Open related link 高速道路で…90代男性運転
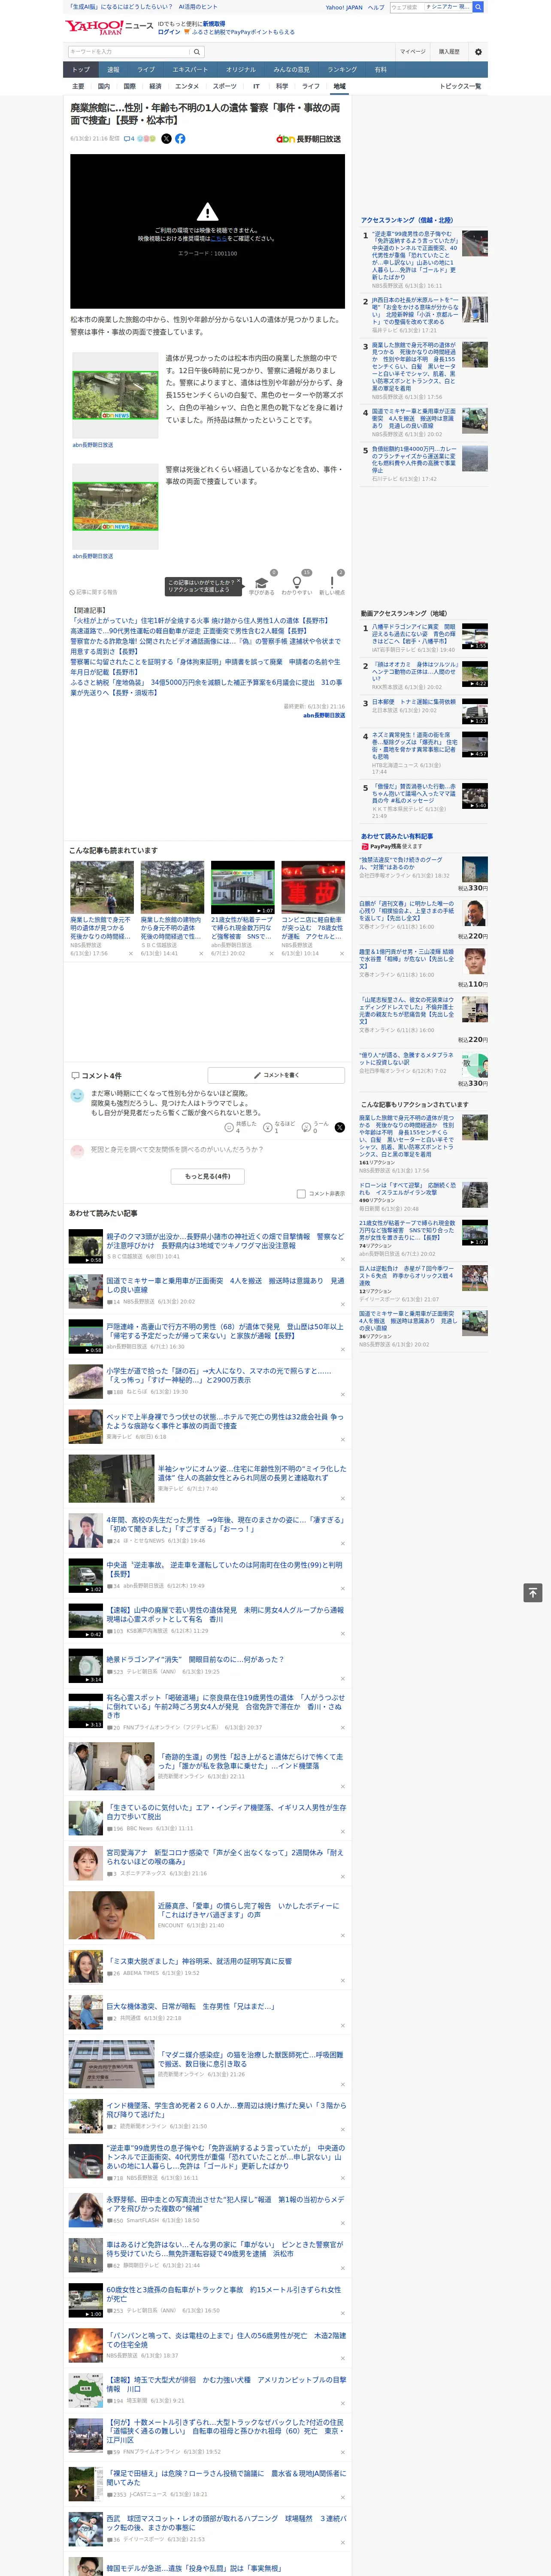 point(188,631)
